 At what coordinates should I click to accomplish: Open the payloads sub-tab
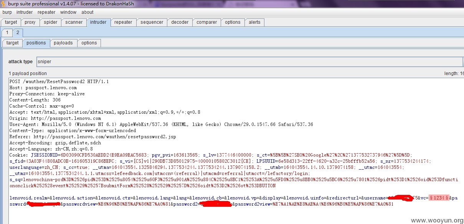pos(63,43)
